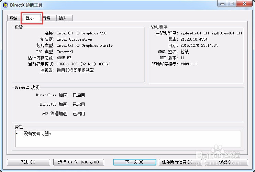Click the 帮助(H) button
Image resolution: width=255 pixels, height=172 pixels.
29,162
